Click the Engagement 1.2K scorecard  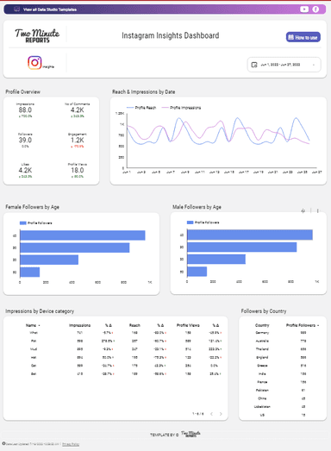click(x=78, y=140)
